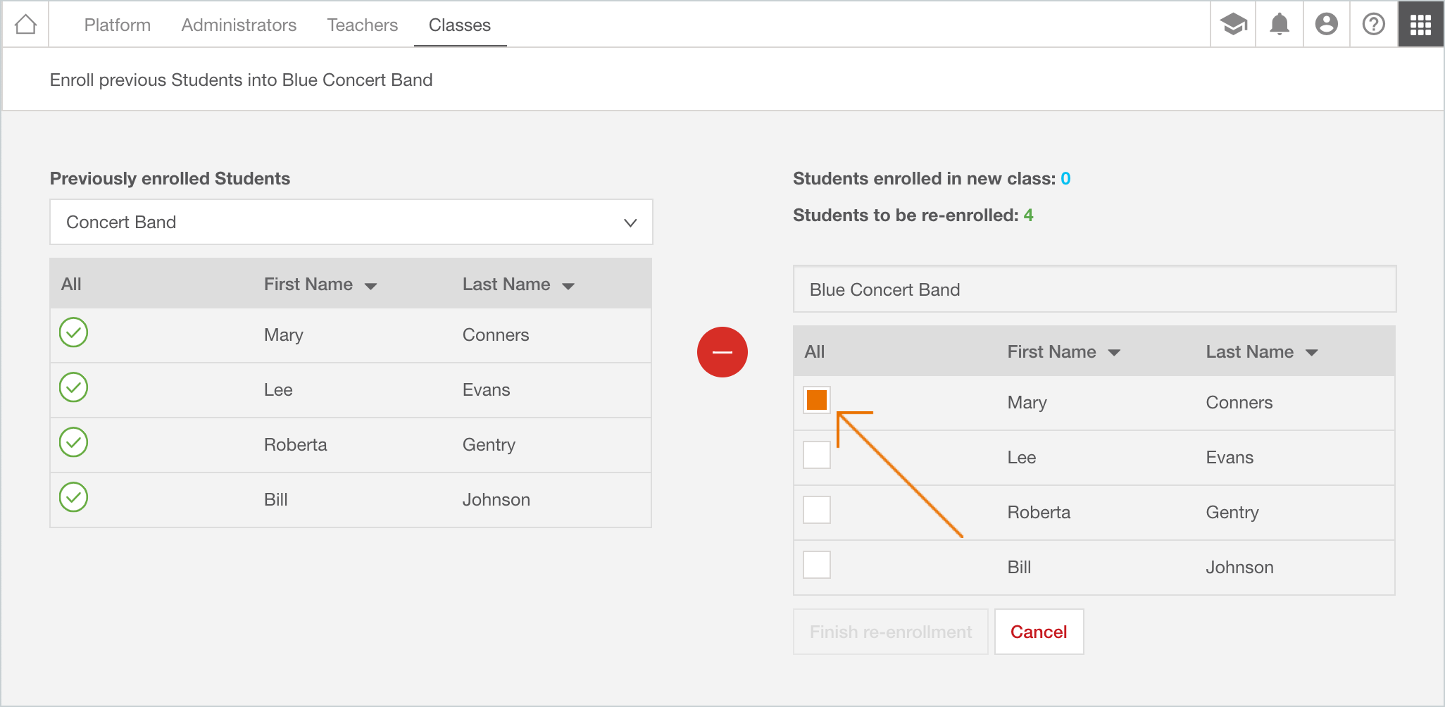Toggle the green checkmark for Mary Conners
Image resolution: width=1445 pixels, height=707 pixels.
pos(73,332)
